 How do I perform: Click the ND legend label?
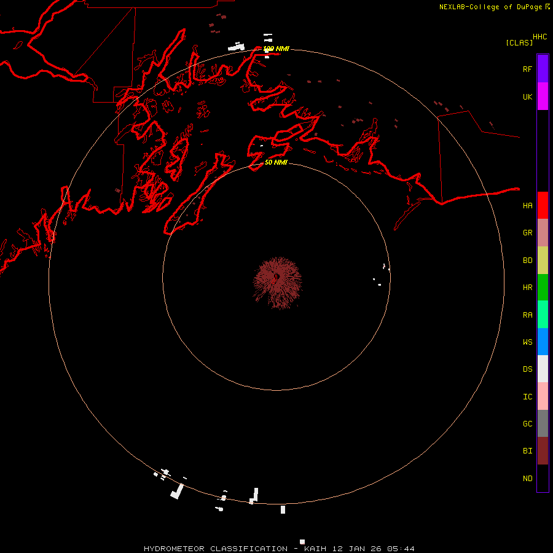pyautogui.click(x=527, y=479)
